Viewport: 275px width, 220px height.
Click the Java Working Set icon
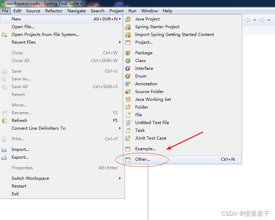click(x=128, y=99)
